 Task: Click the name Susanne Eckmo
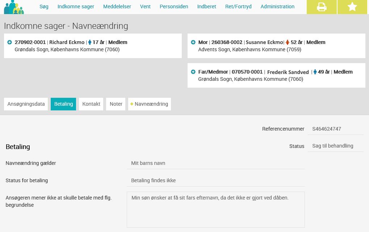(264, 42)
